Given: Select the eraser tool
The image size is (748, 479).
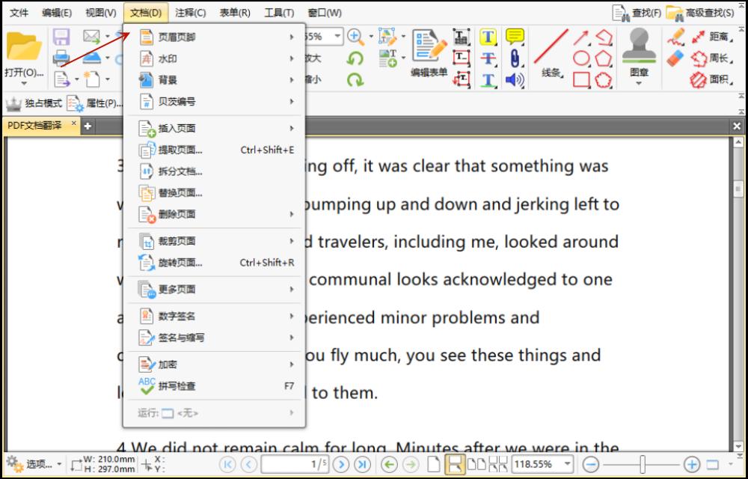Looking at the screenshot, I should [x=675, y=58].
